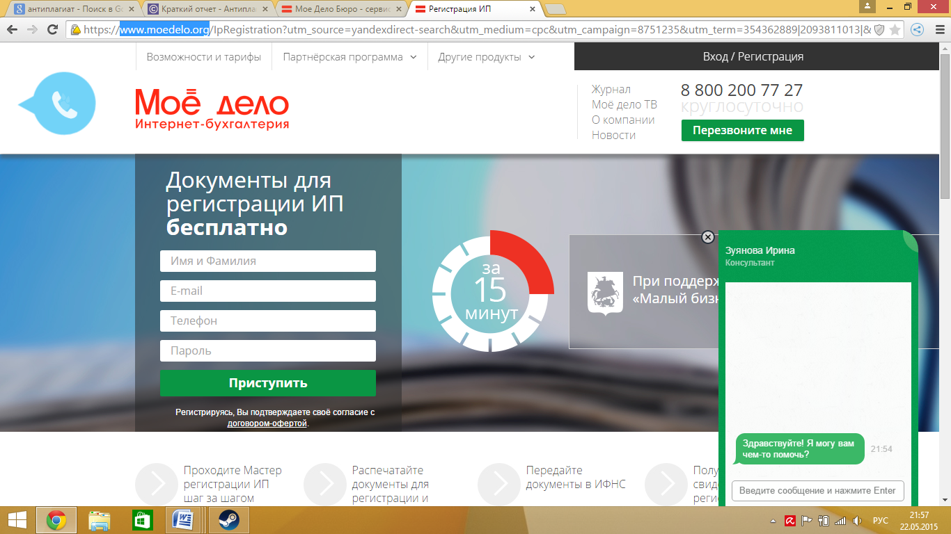Click the 'О компании' link
Viewport: 951px width, 534px height.
[x=623, y=120]
